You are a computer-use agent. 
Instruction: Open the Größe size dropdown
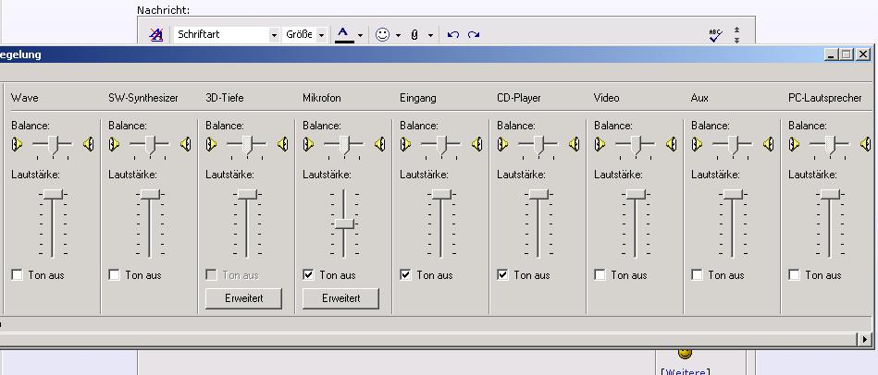[x=321, y=35]
